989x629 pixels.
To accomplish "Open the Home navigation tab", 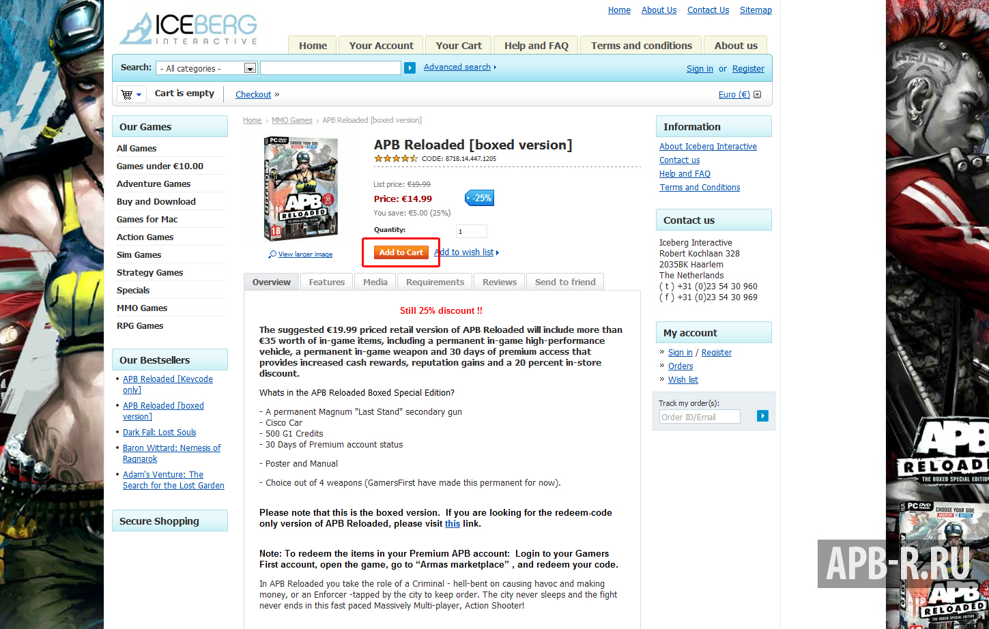I will (313, 46).
